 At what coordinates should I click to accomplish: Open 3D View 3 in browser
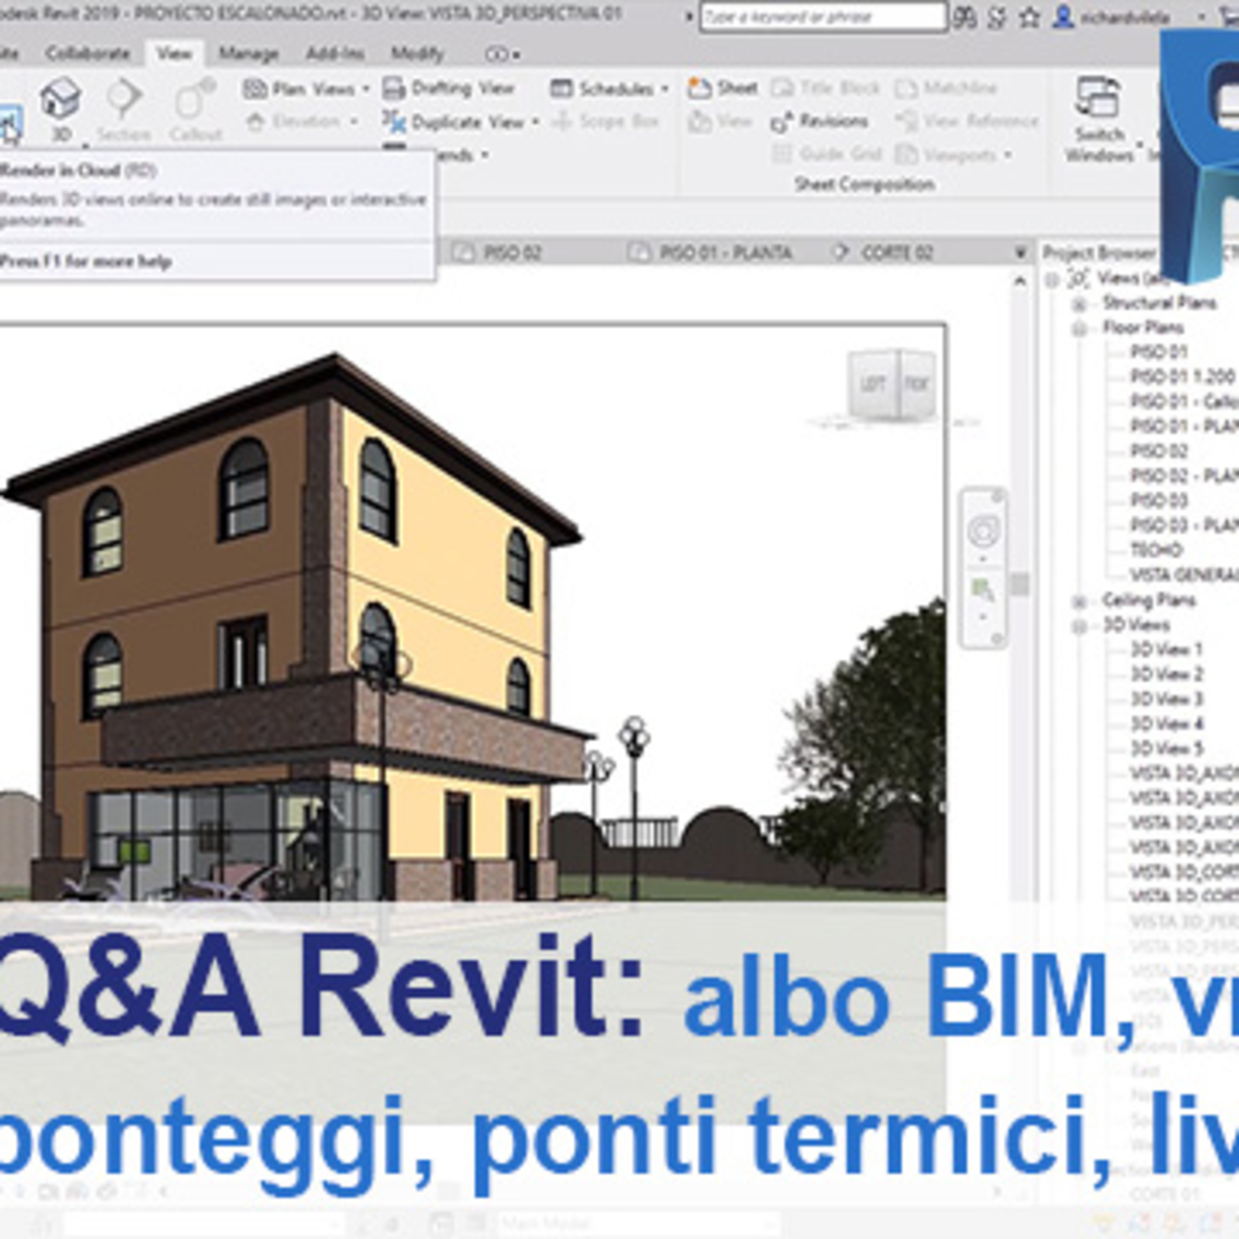tap(1167, 699)
